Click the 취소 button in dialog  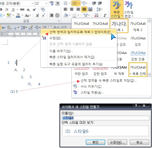coord(139,142)
